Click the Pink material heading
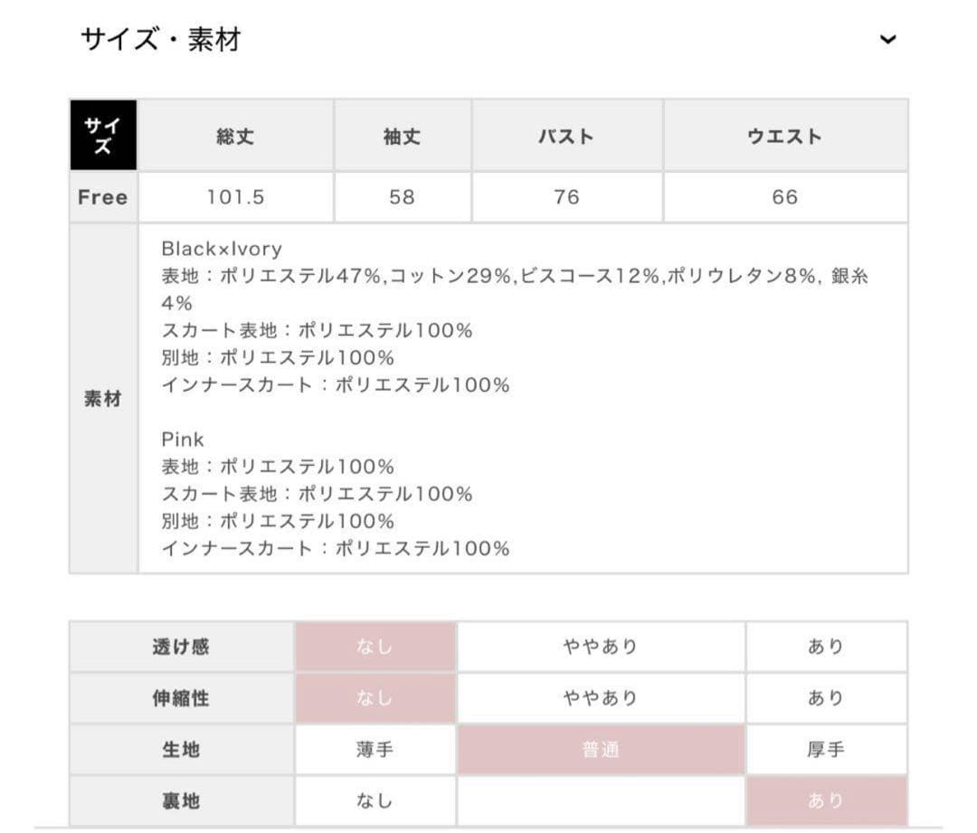The height and width of the screenshot is (833, 977). click(x=183, y=440)
